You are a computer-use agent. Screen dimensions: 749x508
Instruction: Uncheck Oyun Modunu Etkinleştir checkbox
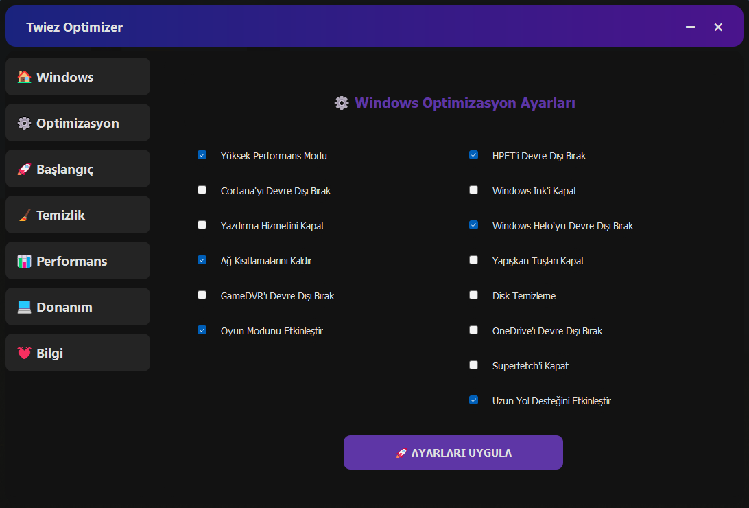point(202,330)
